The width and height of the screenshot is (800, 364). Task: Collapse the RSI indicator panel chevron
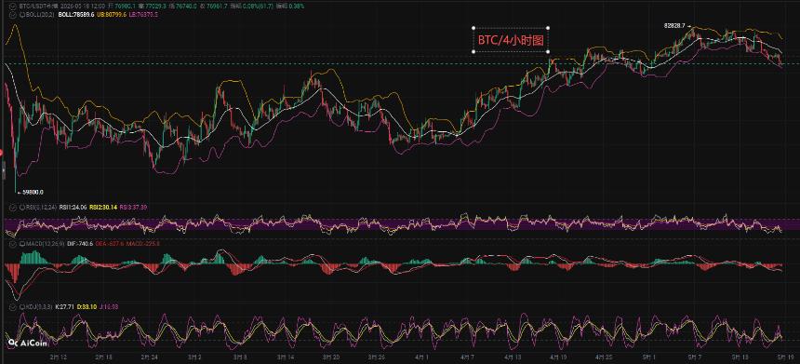13,208
